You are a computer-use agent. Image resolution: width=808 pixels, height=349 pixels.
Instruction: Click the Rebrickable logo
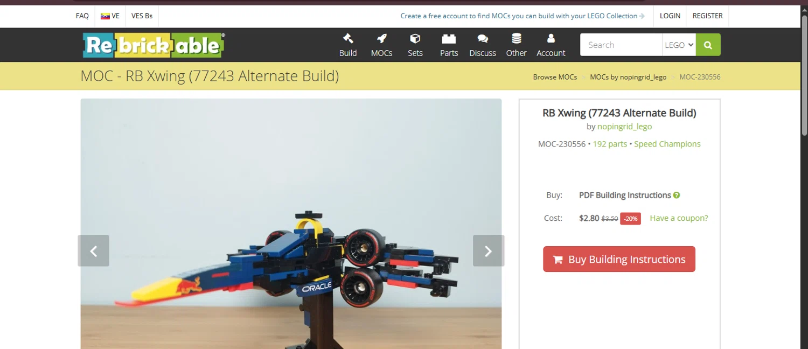pos(154,45)
